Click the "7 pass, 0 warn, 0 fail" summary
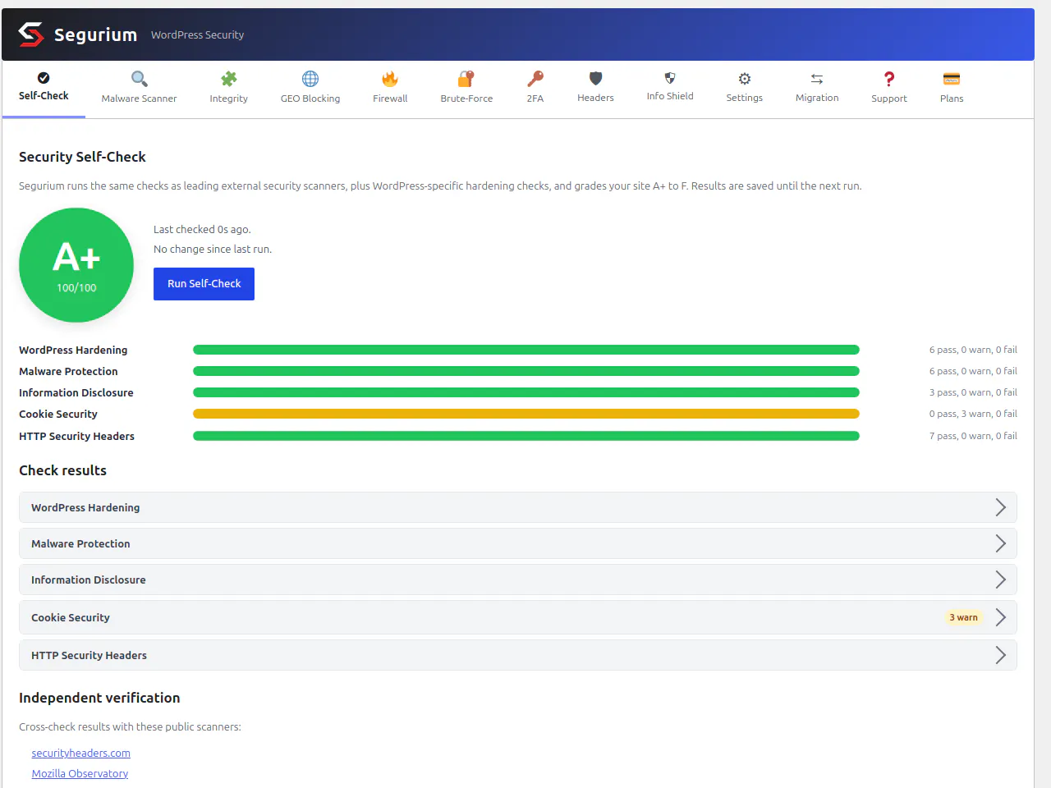Screen dimensions: 1051x788 click(973, 436)
